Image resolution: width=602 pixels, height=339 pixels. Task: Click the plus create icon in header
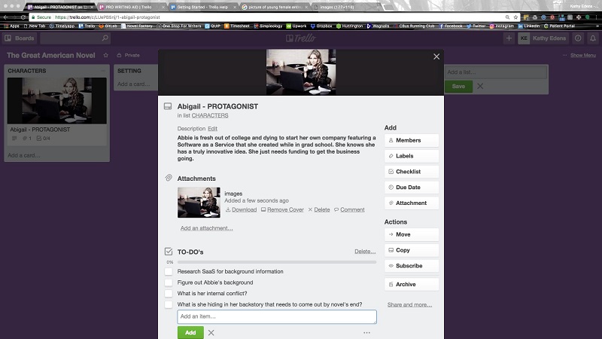click(509, 38)
